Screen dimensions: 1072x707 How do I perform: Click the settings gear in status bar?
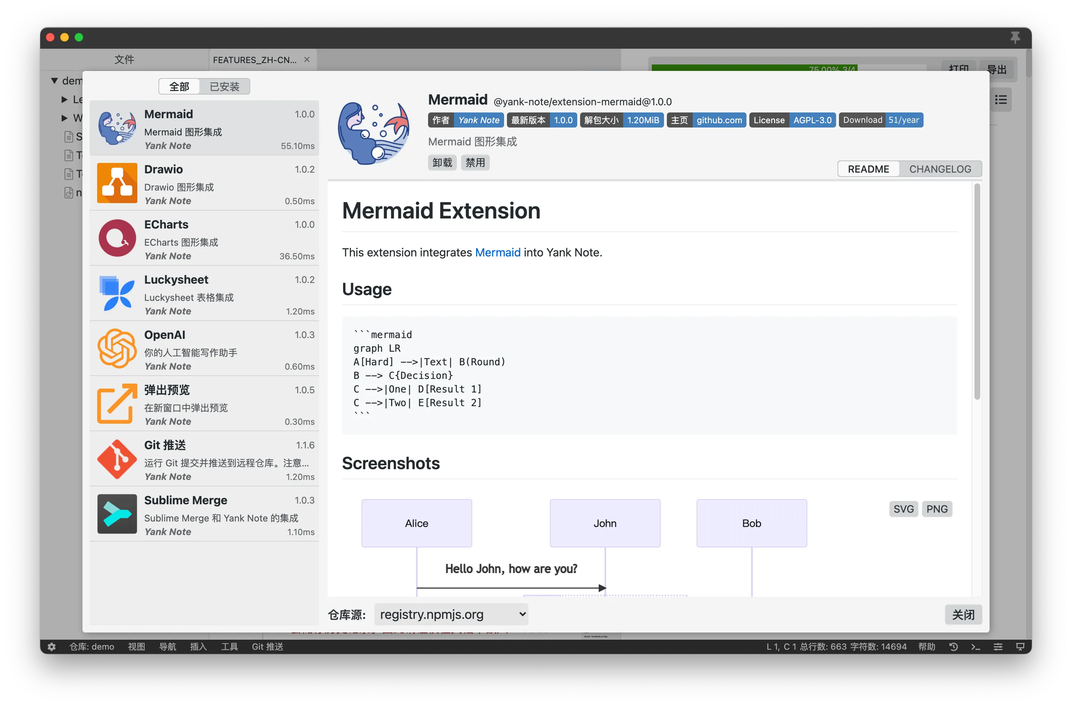(x=52, y=646)
